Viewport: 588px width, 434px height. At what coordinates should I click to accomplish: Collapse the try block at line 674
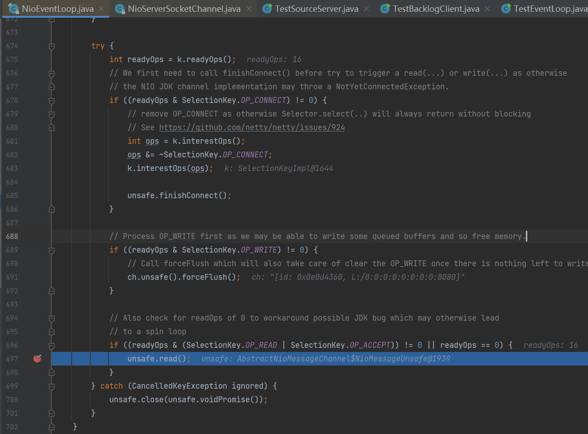coord(52,46)
